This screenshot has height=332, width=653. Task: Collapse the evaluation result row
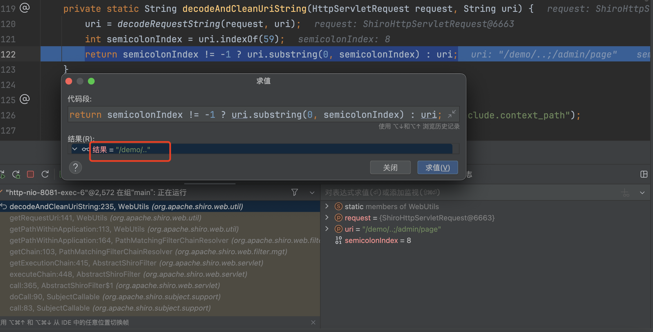click(x=75, y=149)
